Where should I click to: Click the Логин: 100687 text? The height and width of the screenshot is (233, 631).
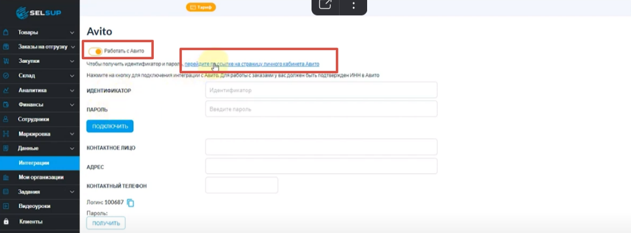tap(104, 203)
